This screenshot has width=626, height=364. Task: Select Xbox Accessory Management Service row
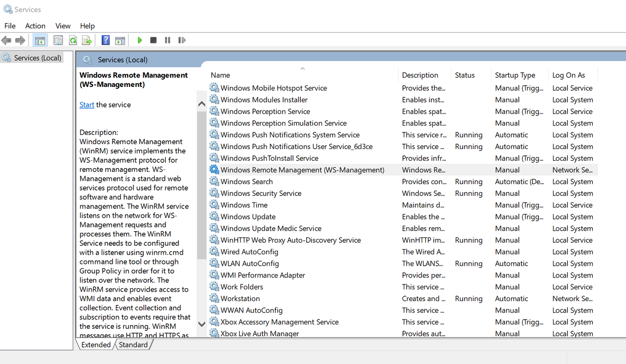(x=403, y=322)
